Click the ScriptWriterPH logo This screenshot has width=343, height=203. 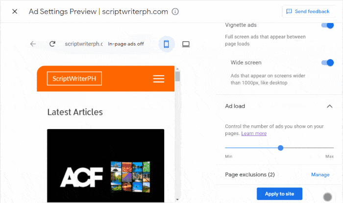(74, 79)
